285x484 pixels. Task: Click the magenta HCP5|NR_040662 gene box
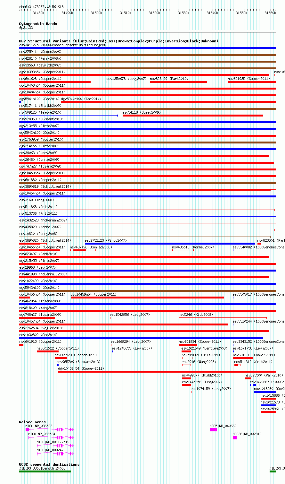[x=213, y=430]
